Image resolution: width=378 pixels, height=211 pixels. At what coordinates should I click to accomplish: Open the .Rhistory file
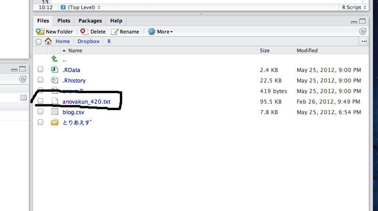74,81
